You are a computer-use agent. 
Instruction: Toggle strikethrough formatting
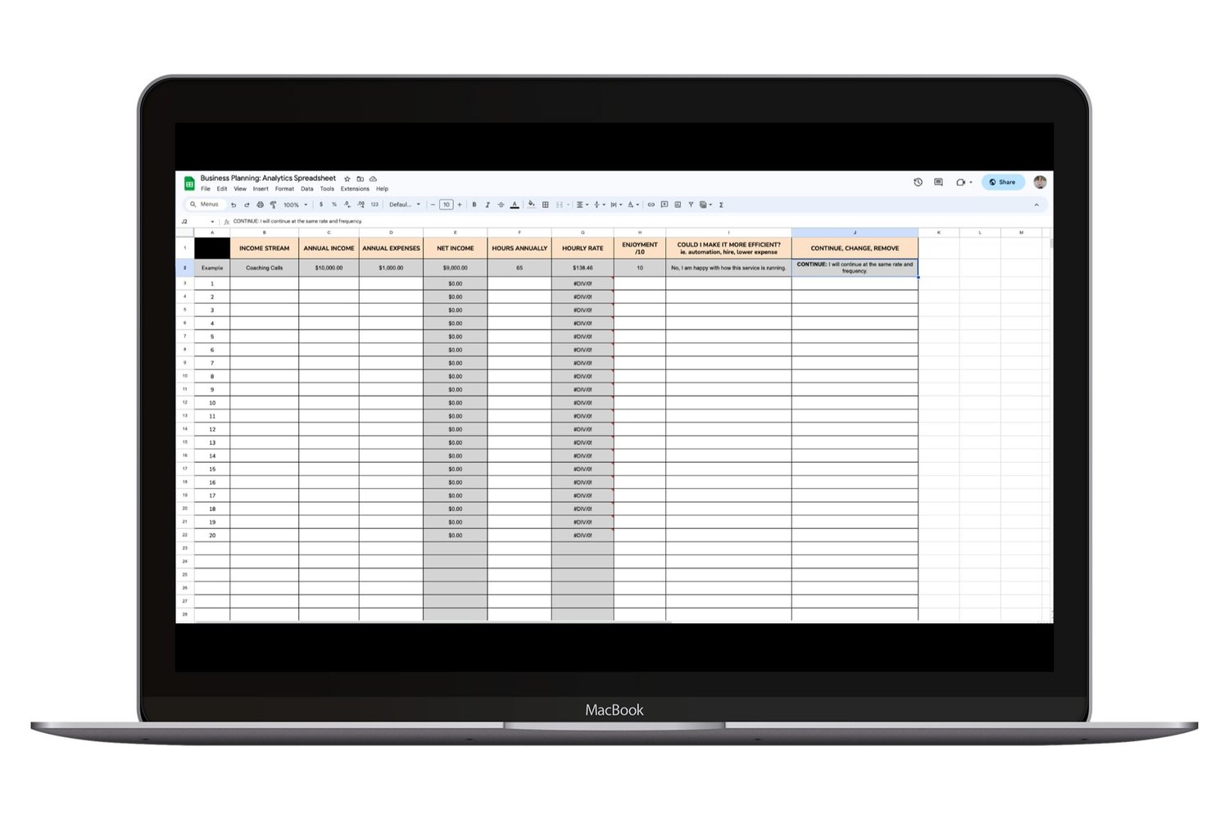[x=500, y=205]
